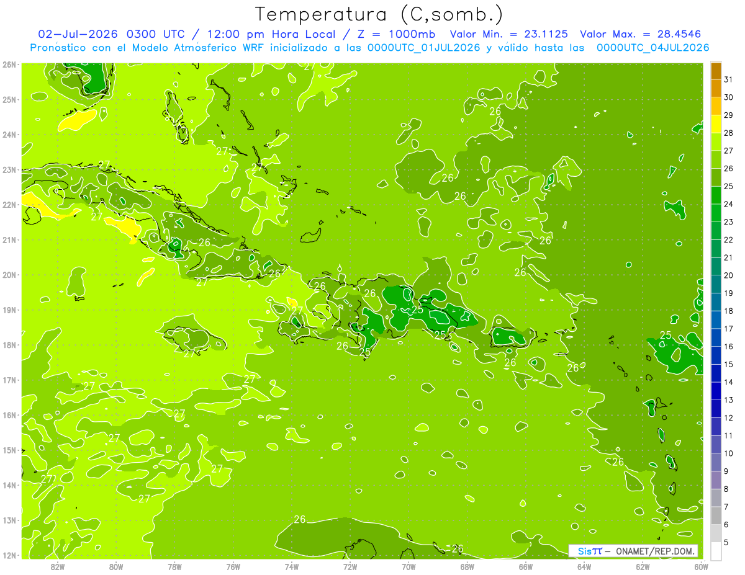Click gray colorbar swatch between 6 and 7
This screenshot has width=745, height=575.
(x=716, y=515)
